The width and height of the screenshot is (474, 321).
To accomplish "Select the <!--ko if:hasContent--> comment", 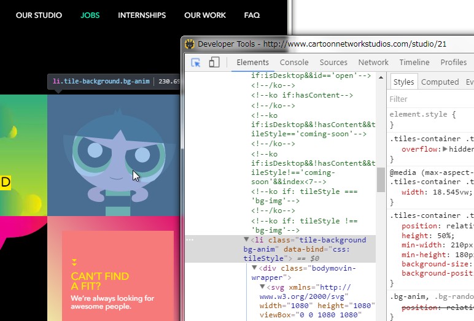I will pos(301,95).
